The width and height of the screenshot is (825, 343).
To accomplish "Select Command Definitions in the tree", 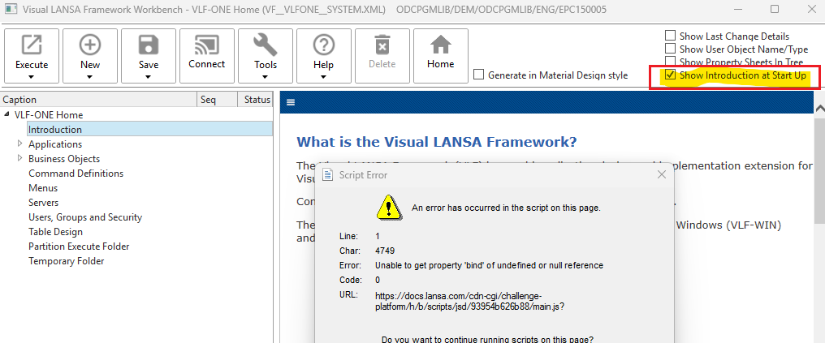I will click(76, 174).
